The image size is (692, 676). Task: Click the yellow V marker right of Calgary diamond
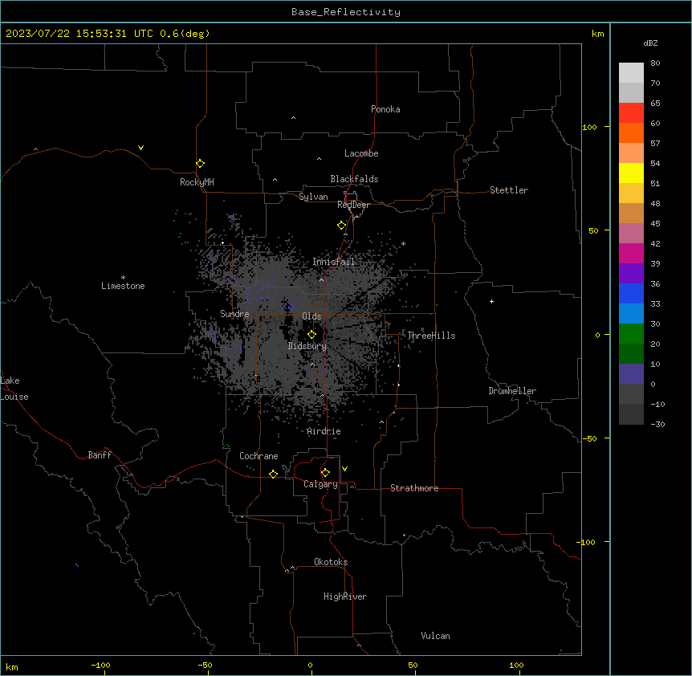(x=344, y=469)
